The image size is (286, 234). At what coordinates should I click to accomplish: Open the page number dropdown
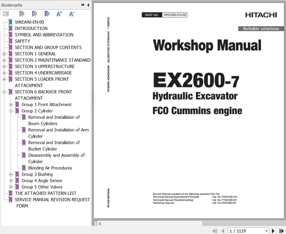[267, 231]
